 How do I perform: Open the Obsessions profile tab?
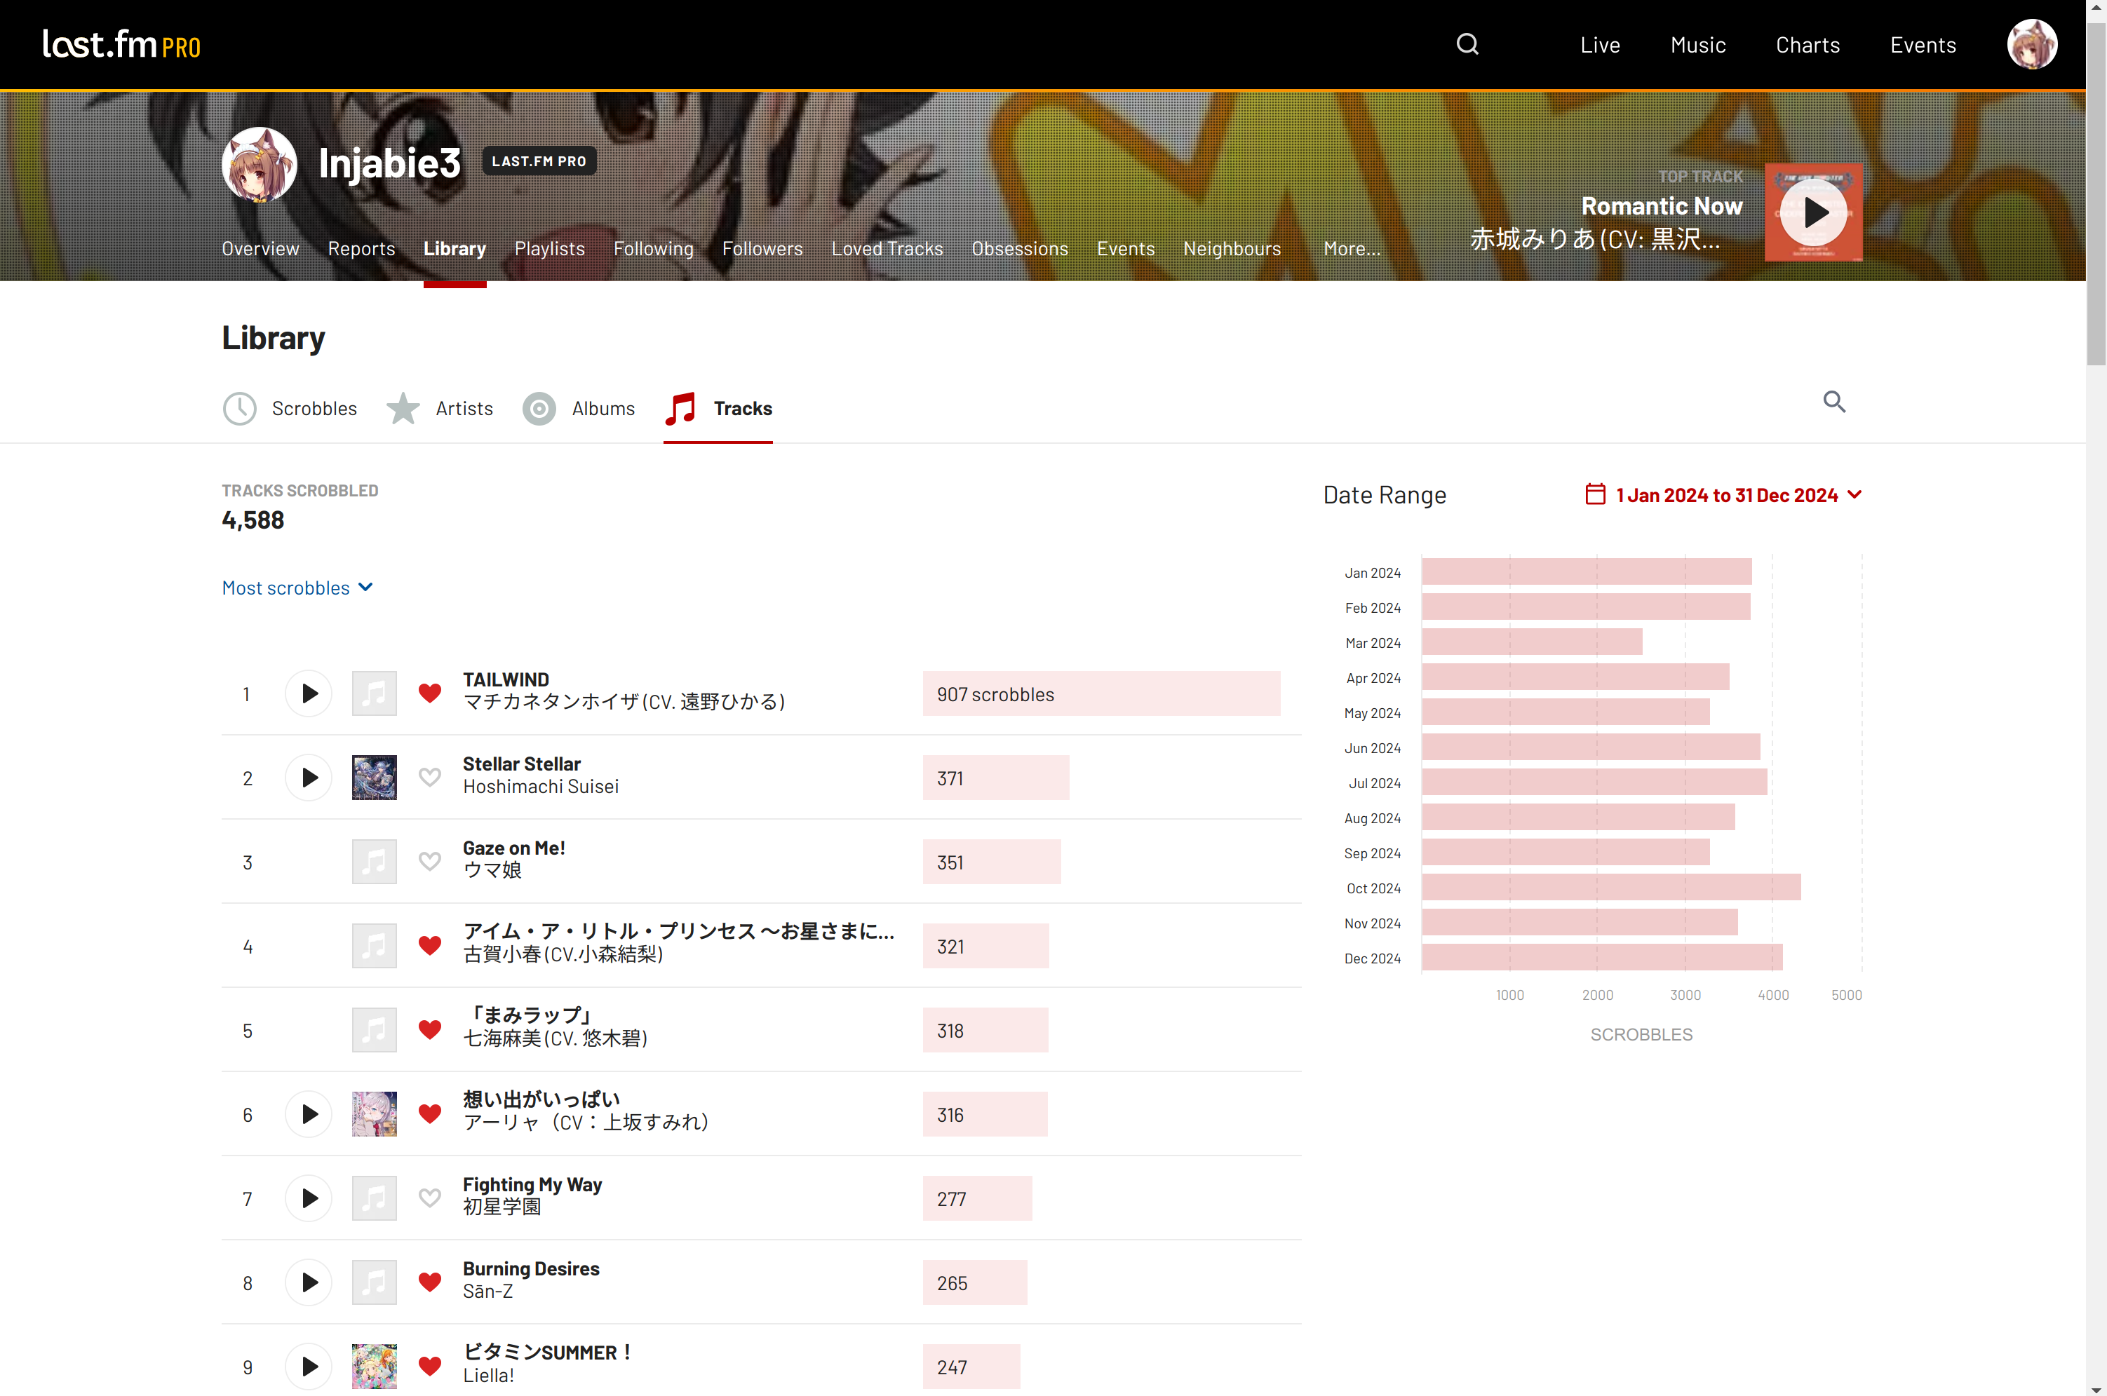[1020, 250]
